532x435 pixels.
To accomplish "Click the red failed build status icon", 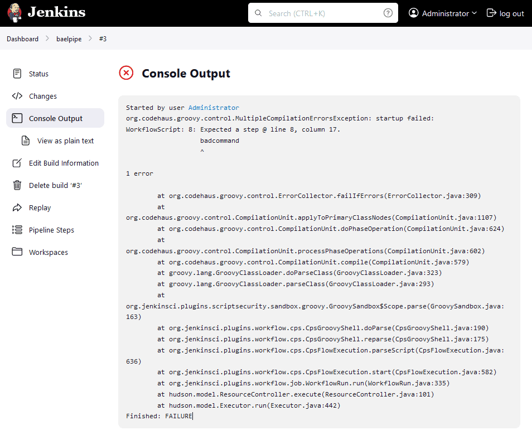I will (x=126, y=73).
